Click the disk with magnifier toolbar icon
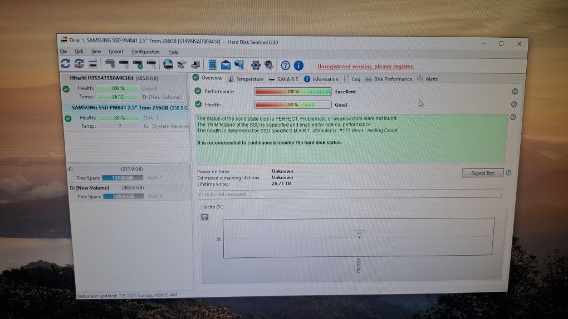Screen dimensions: 568x319 click(151, 64)
